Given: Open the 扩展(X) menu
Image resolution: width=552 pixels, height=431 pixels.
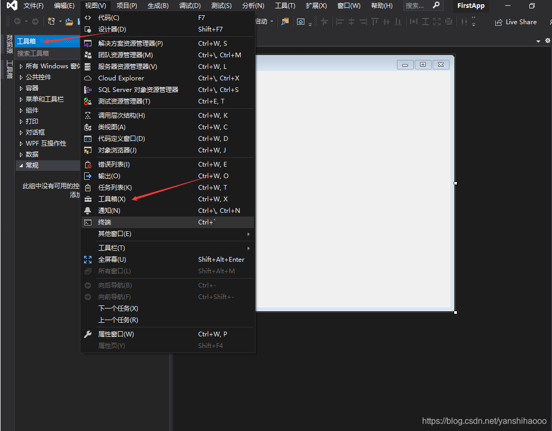Looking at the screenshot, I should tap(316, 6).
